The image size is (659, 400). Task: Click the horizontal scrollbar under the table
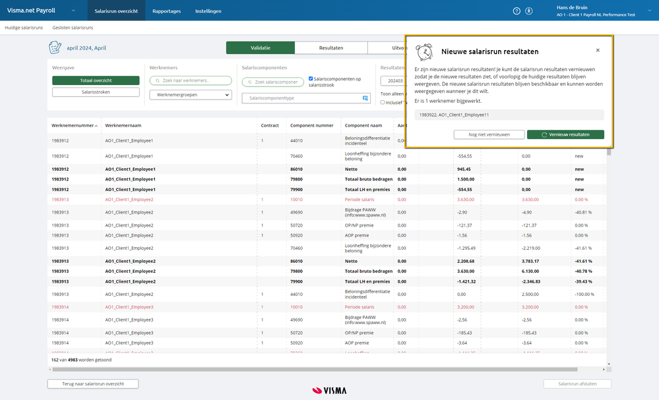(x=315, y=370)
